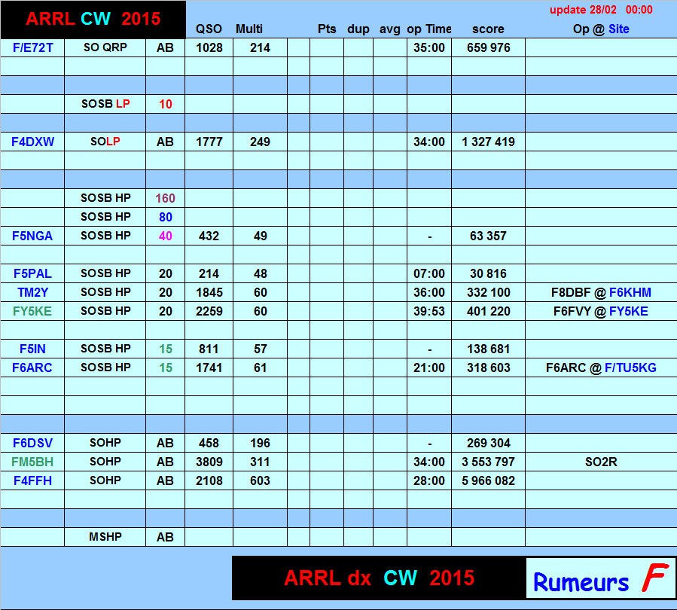Click the op time 39:53
Viewport: 677px width, 610px height.
coord(429,311)
